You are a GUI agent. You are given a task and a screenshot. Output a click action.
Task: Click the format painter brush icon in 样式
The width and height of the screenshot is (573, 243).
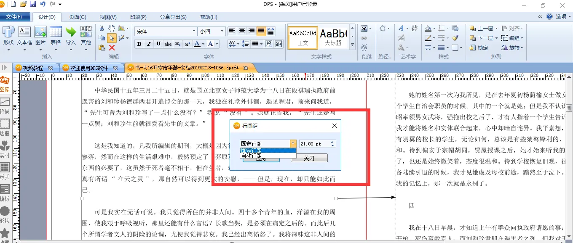[x=455, y=38]
